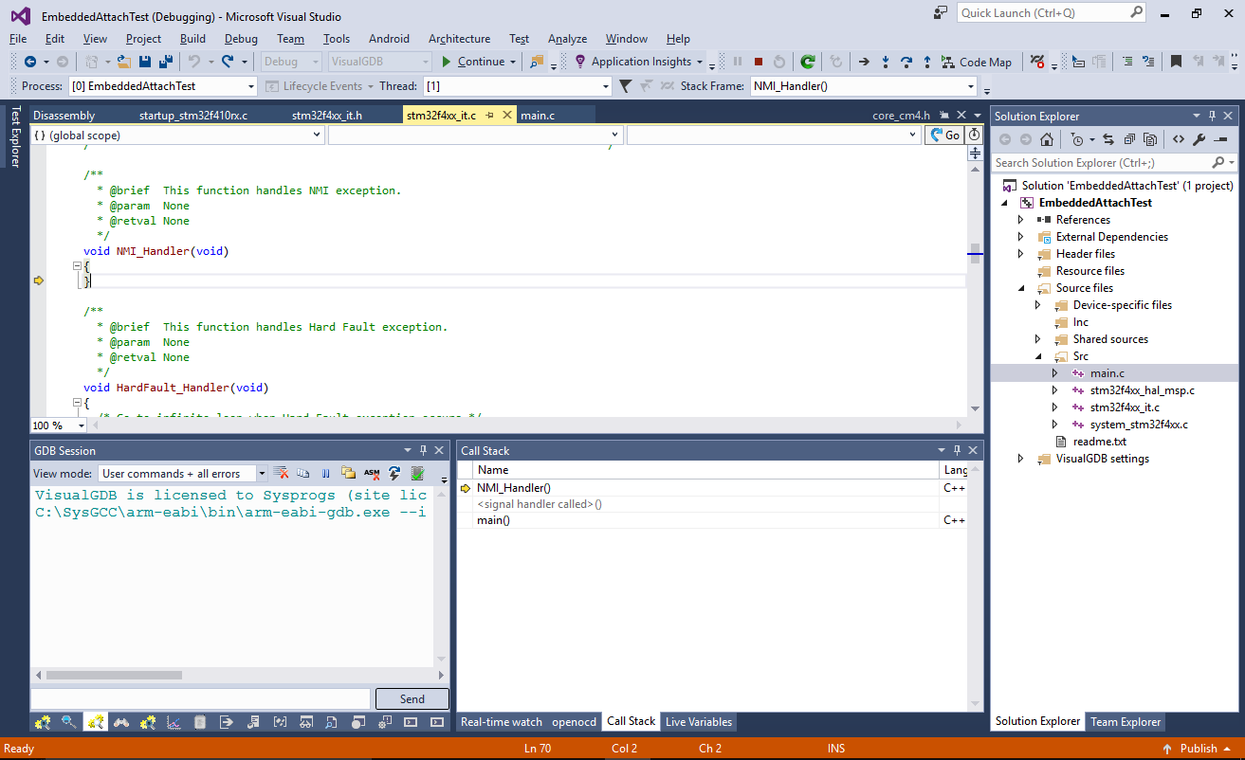Image resolution: width=1245 pixels, height=760 pixels.
Task: Open the Debug menu
Action: pyautogui.click(x=241, y=39)
